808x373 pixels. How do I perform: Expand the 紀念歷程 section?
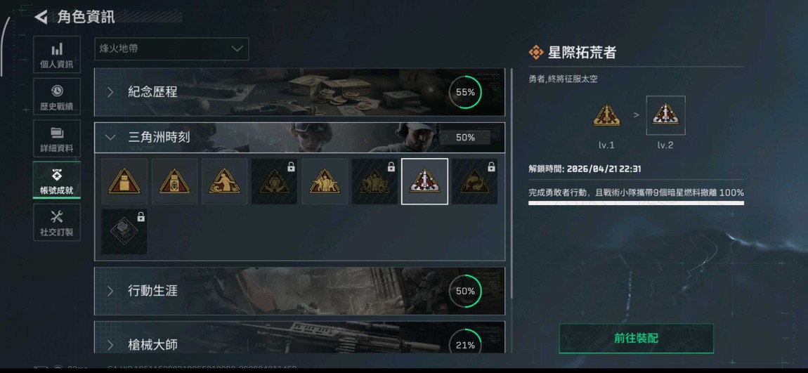point(299,92)
